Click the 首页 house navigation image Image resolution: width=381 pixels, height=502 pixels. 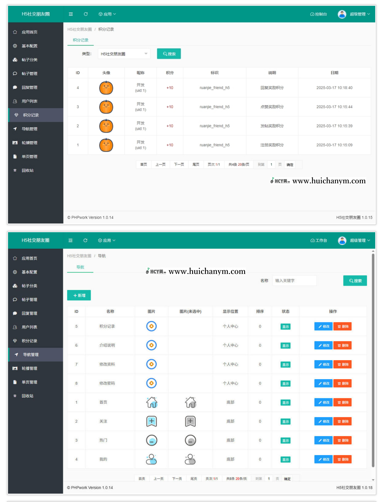(x=152, y=402)
